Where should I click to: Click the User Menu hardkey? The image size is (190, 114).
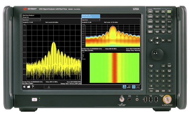[163, 27]
